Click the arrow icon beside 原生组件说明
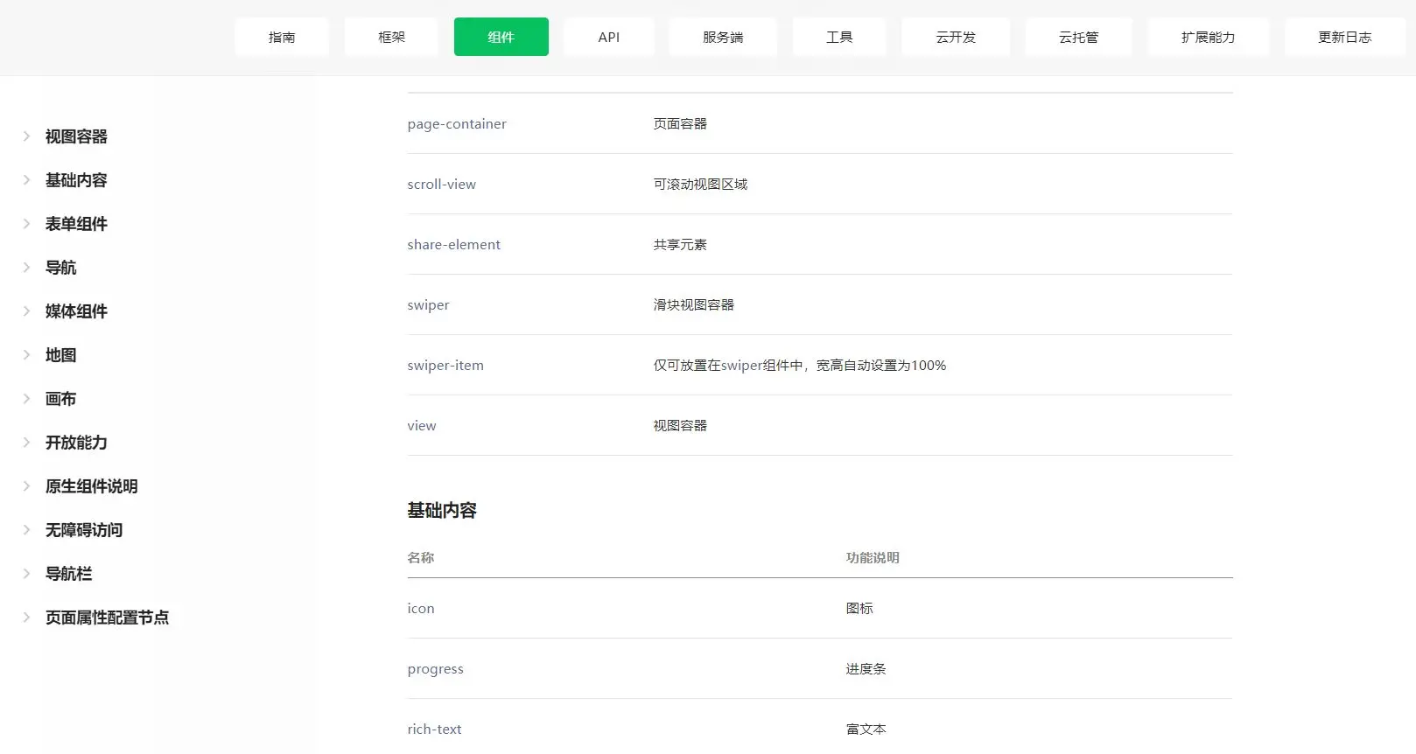This screenshot has height=754, width=1416. pos(26,486)
